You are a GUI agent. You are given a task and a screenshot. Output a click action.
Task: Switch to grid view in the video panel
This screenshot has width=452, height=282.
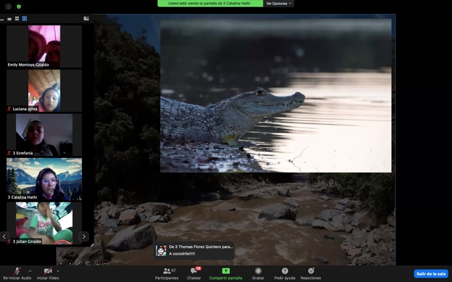pos(24,19)
